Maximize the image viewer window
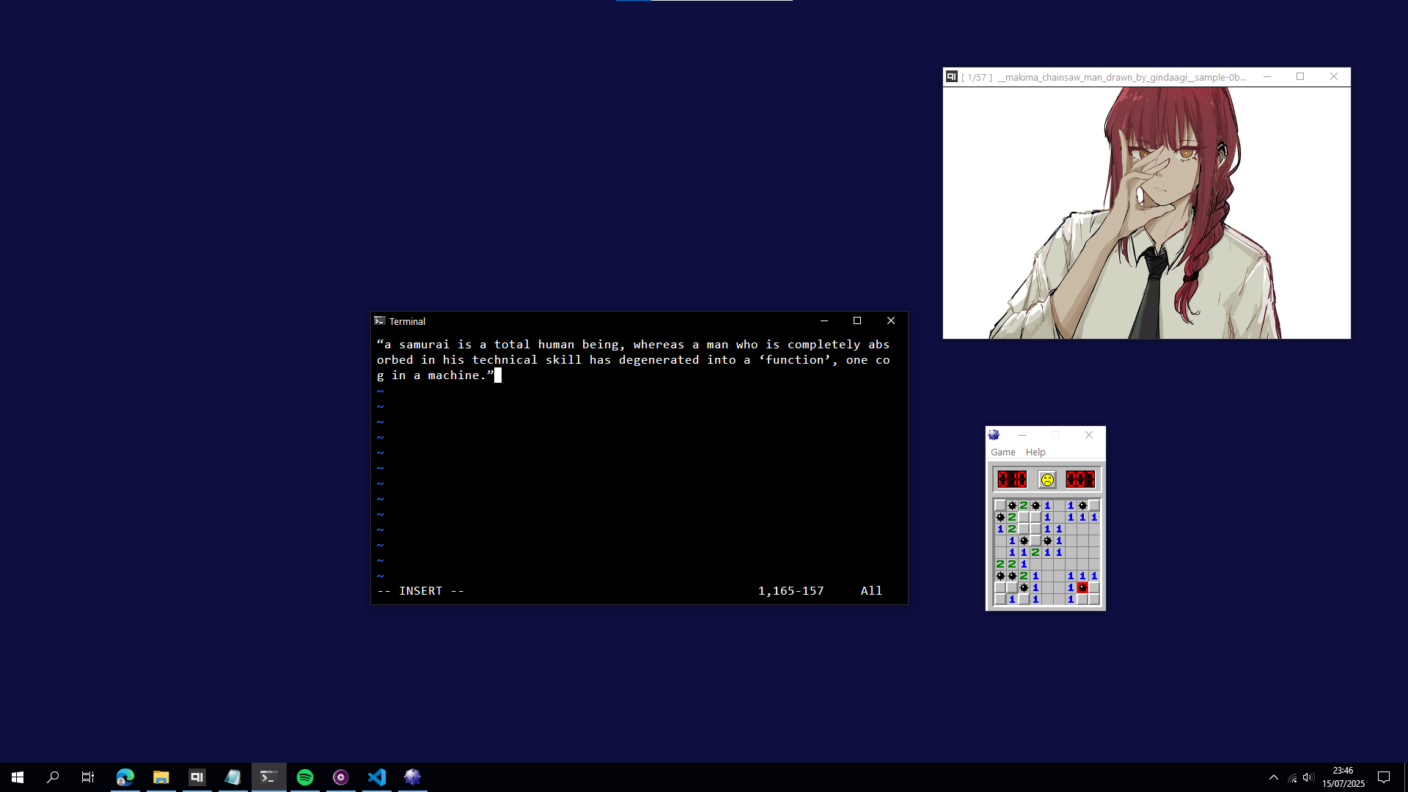This screenshot has height=792, width=1408. pyautogui.click(x=1300, y=76)
